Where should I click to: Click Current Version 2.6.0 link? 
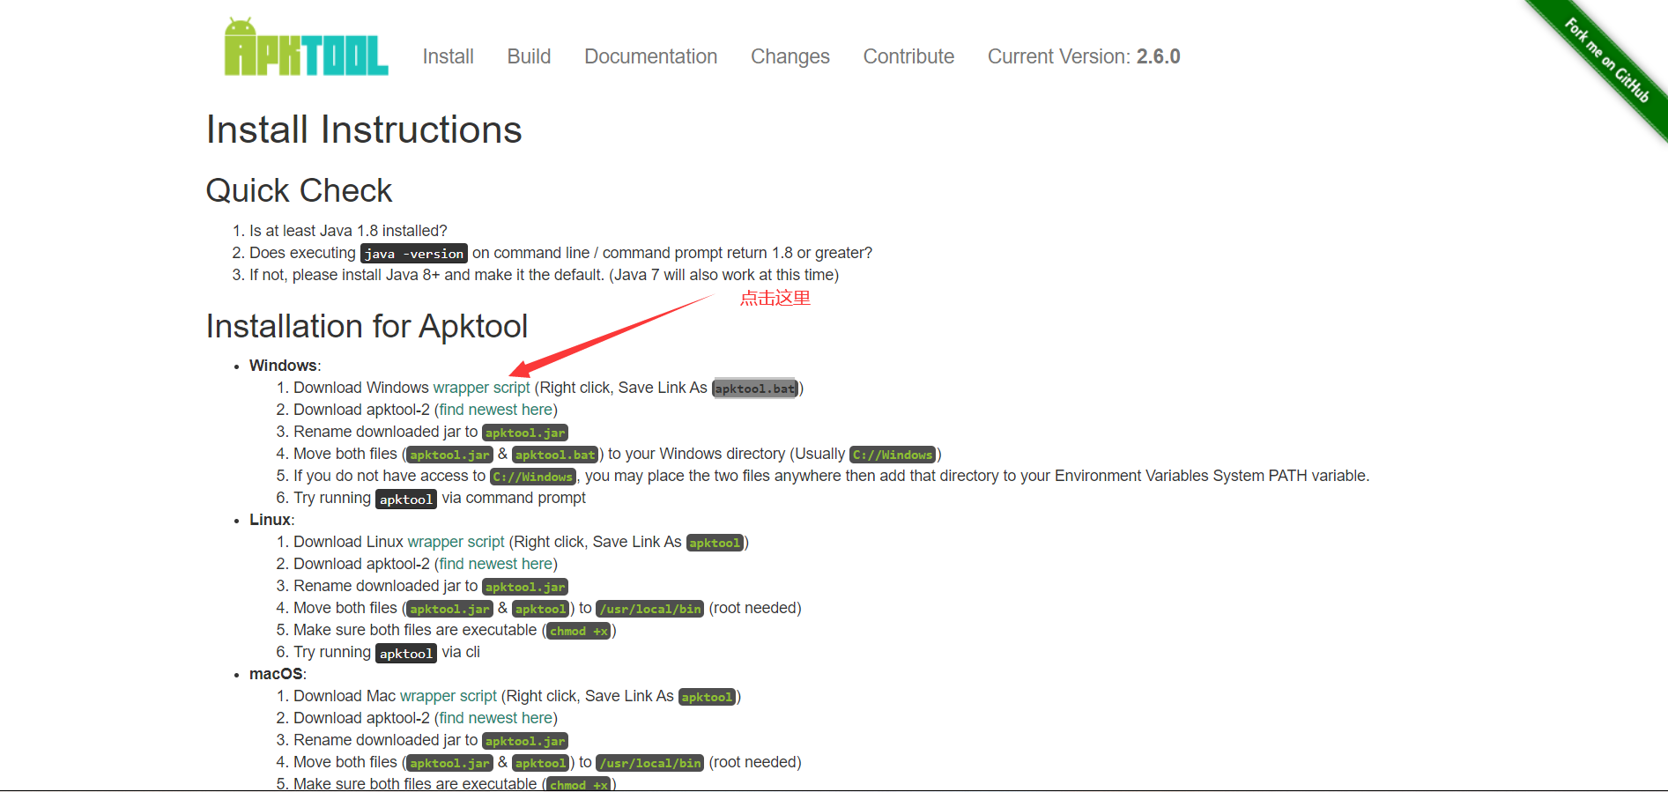[x=1084, y=56]
